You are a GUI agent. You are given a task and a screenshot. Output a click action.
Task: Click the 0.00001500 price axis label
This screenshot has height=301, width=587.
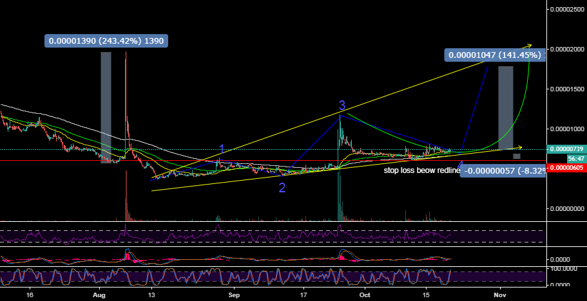tap(568, 89)
